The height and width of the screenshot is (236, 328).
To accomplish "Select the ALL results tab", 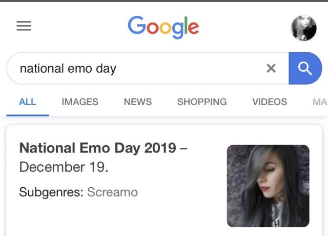I will [x=28, y=102].
